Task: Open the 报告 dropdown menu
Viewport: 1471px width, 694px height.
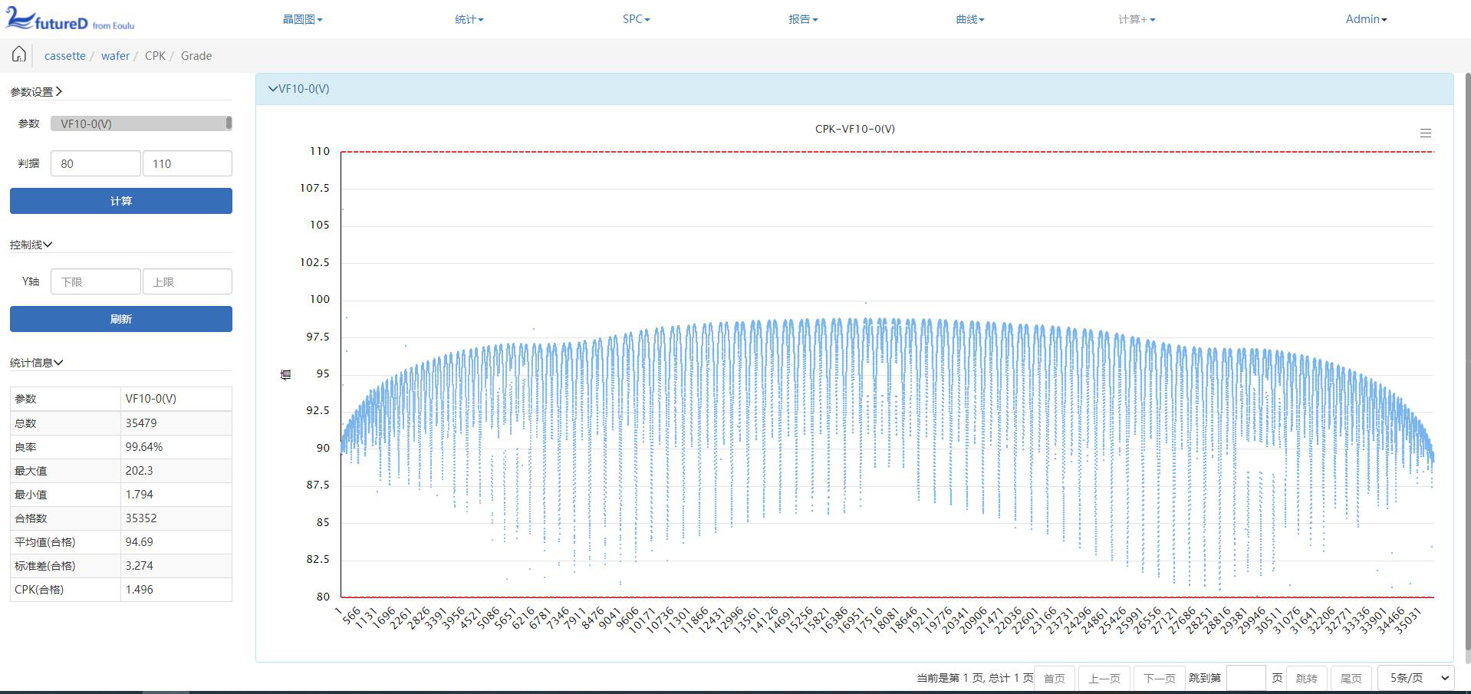Action: click(803, 19)
